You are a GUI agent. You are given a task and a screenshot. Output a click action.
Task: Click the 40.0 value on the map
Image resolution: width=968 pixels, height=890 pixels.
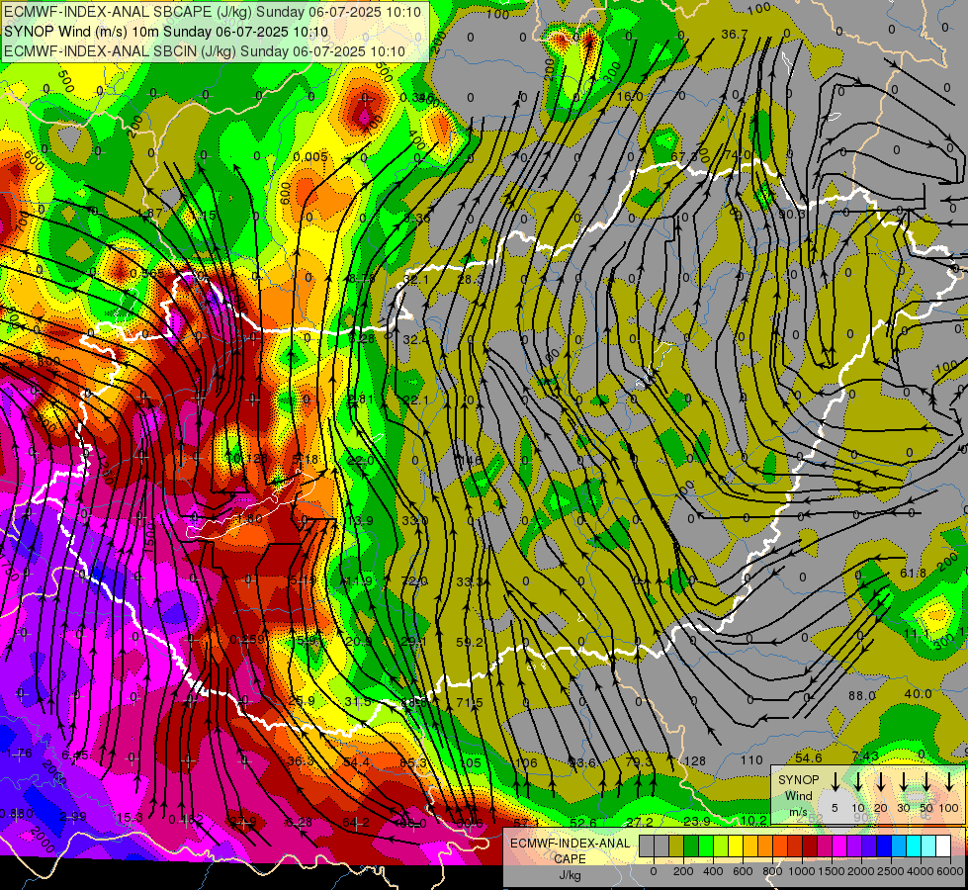point(918,694)
